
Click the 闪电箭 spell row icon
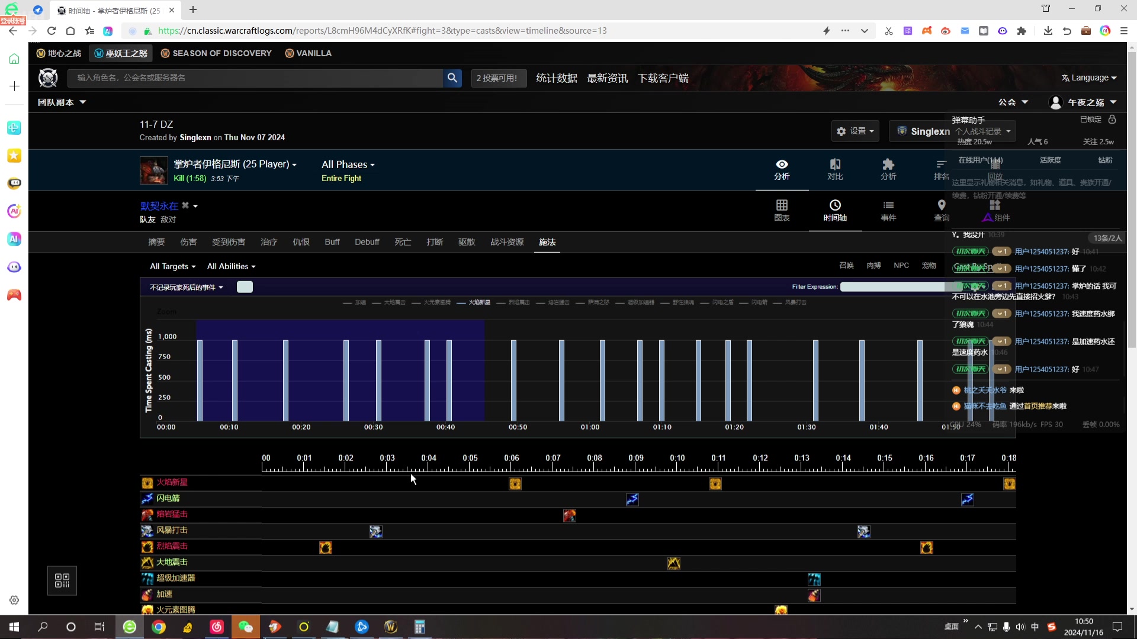point(147,499)
